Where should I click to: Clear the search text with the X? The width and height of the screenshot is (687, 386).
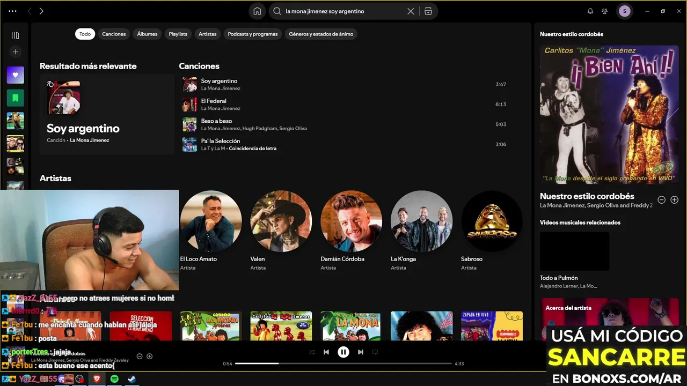tap(411, 11)
